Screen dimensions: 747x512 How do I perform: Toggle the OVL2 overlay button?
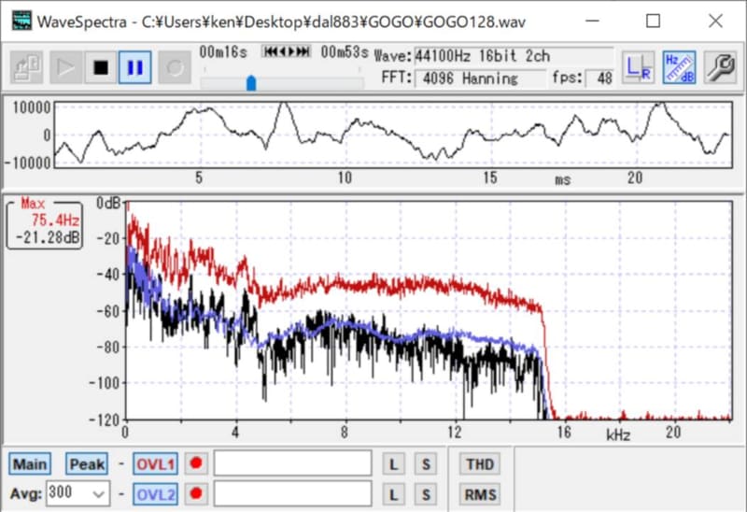155,494
